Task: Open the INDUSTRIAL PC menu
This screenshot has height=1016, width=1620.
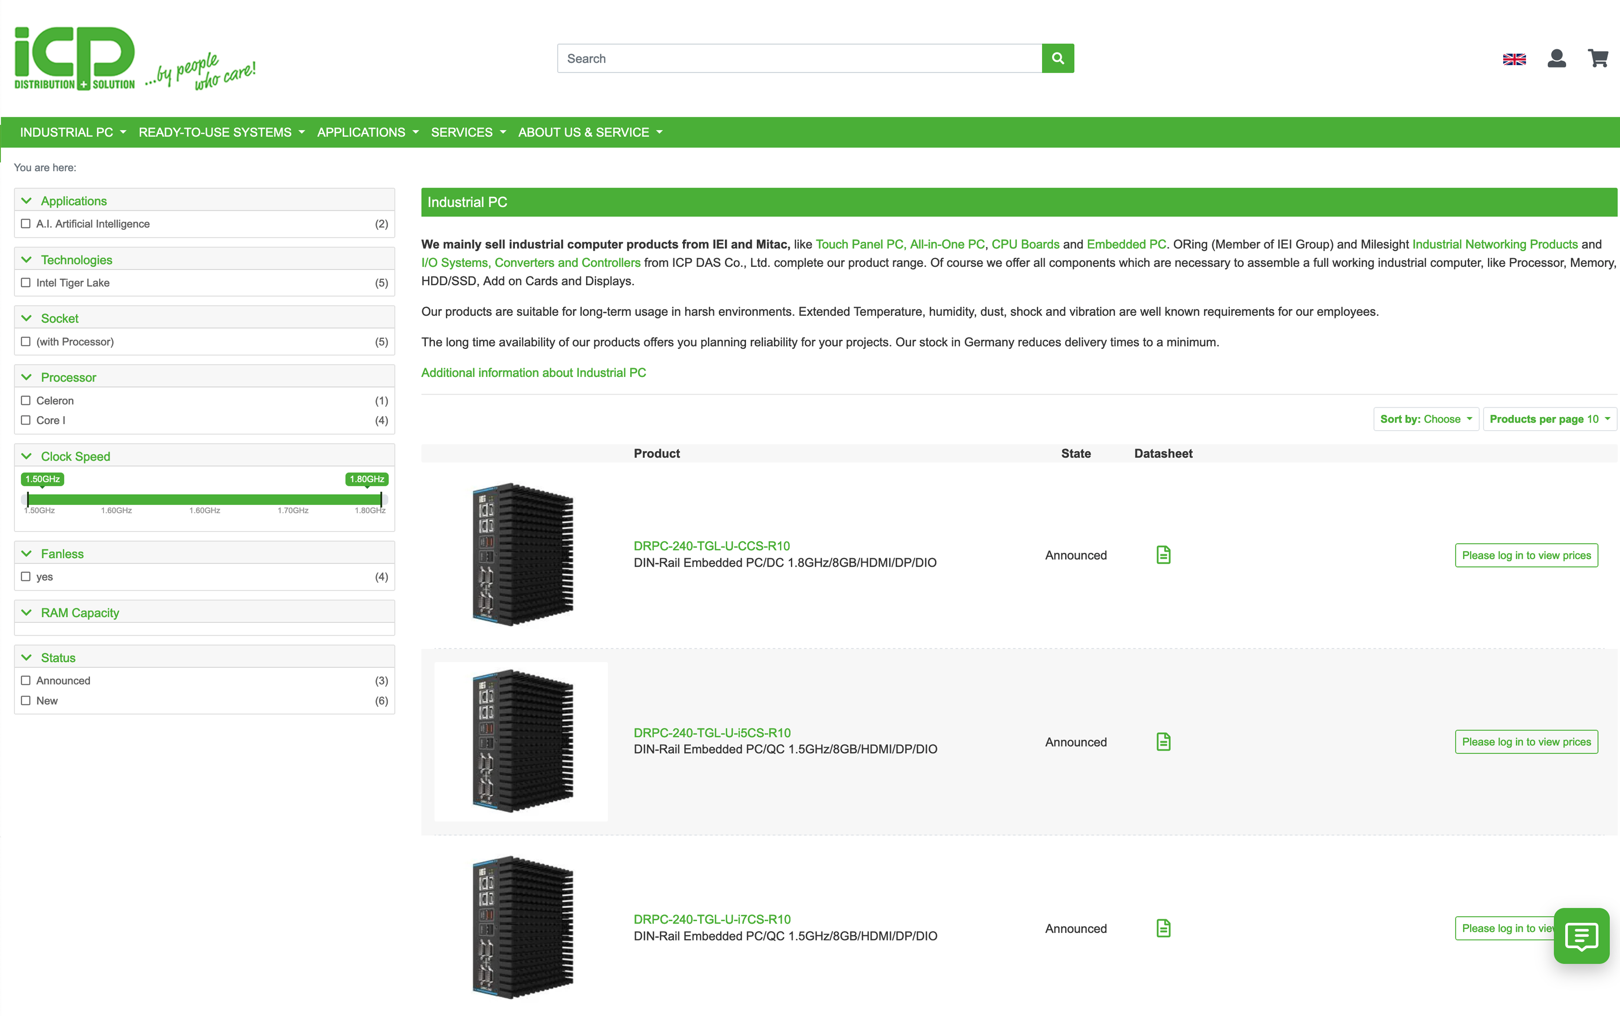Action: click(x=73, y=133)
